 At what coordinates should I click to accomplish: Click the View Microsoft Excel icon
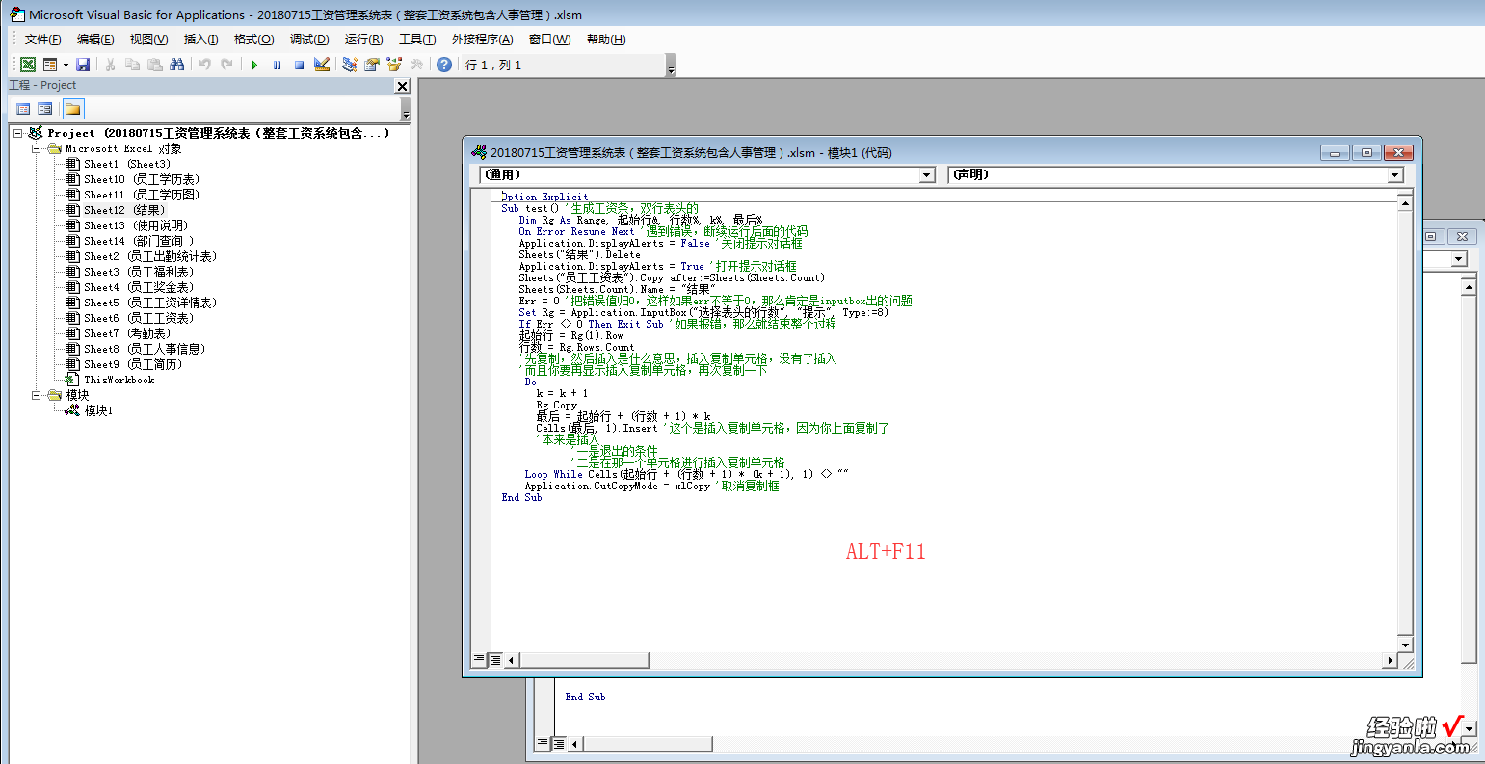click(x=28, y=65)
